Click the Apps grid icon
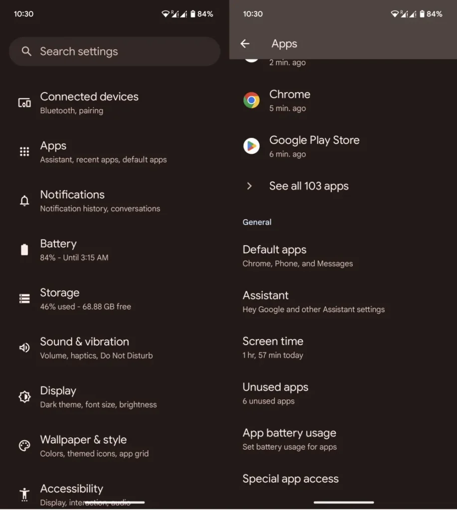This screenshot has height=510, width=457. click(24, 152)
